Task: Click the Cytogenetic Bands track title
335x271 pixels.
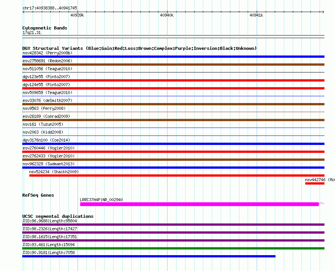Action: tap(45, 28)
